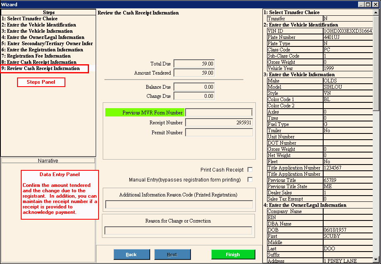Click the 'Review the Cash Receipt Information' heading

(x=138, y=13)
